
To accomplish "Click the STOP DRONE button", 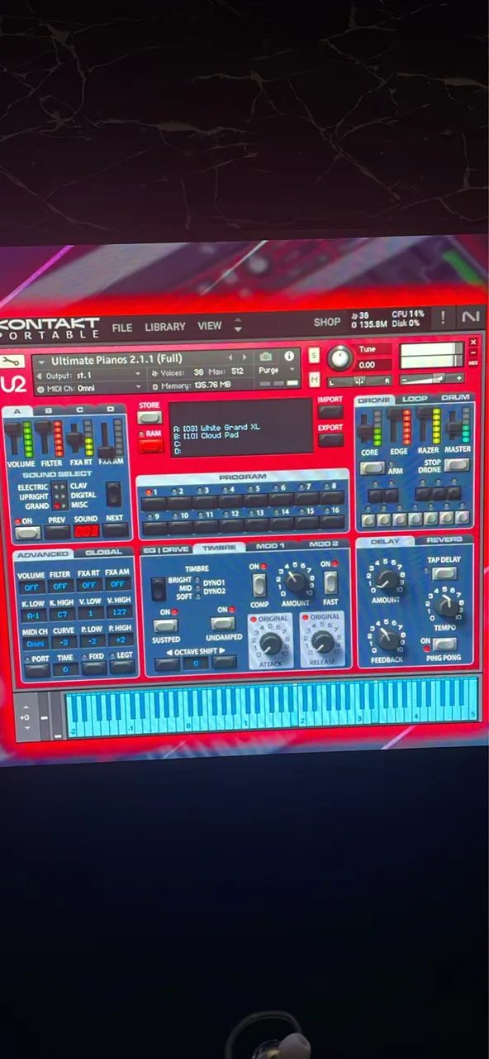I will click(457, 465).
